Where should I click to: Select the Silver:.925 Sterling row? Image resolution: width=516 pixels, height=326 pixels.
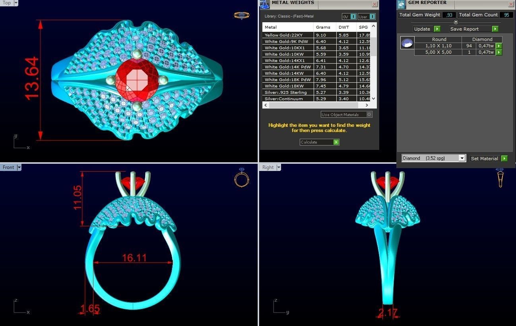[316, 92]
